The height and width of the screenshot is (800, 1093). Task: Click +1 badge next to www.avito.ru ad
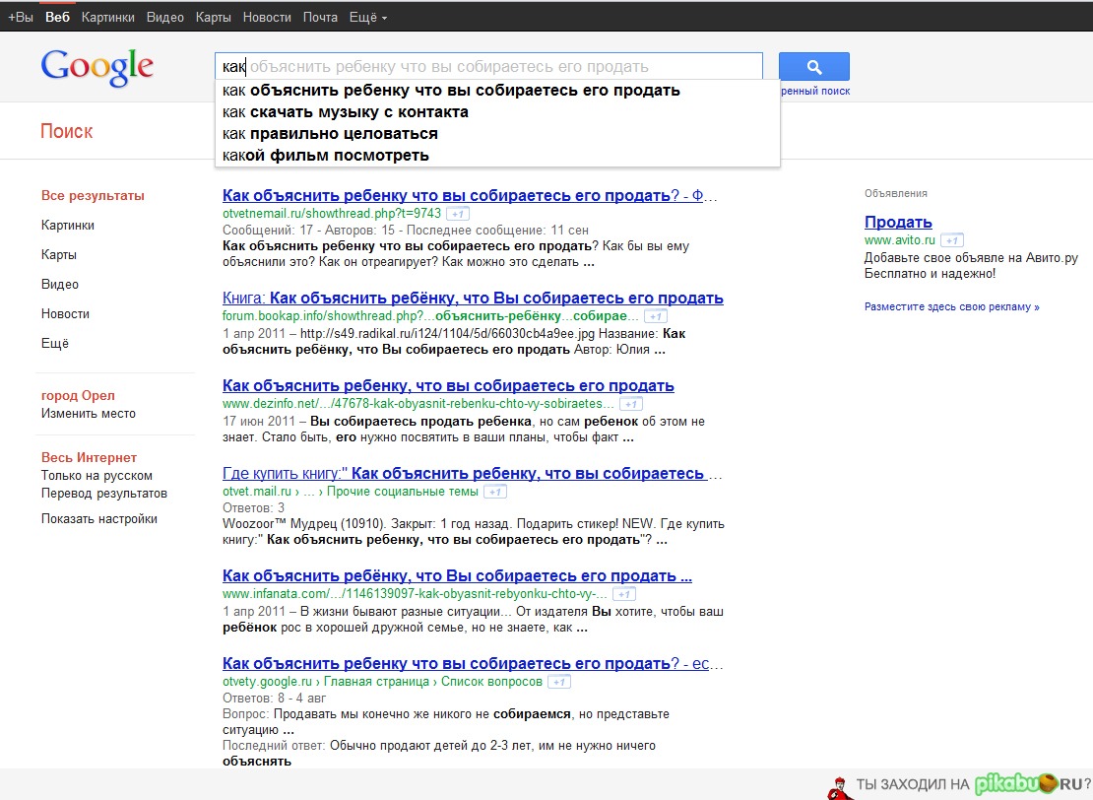click(952, 240)
